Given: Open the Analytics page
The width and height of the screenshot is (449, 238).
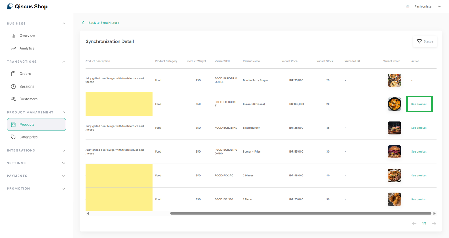Looking at the screenshot, I should click(27, 48).
